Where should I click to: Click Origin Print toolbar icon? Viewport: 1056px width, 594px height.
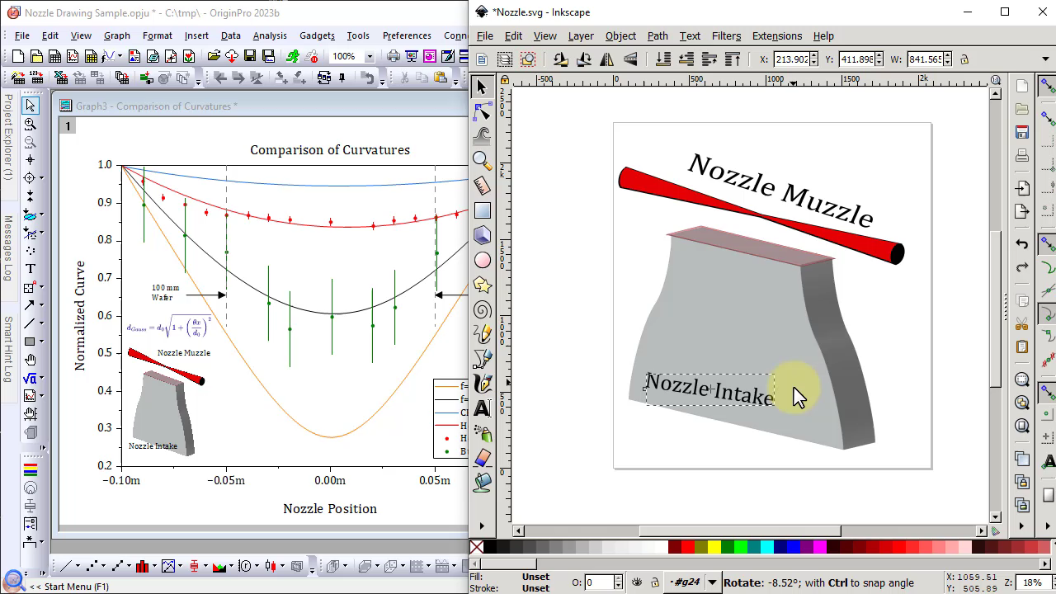click(x=394, y=56)
